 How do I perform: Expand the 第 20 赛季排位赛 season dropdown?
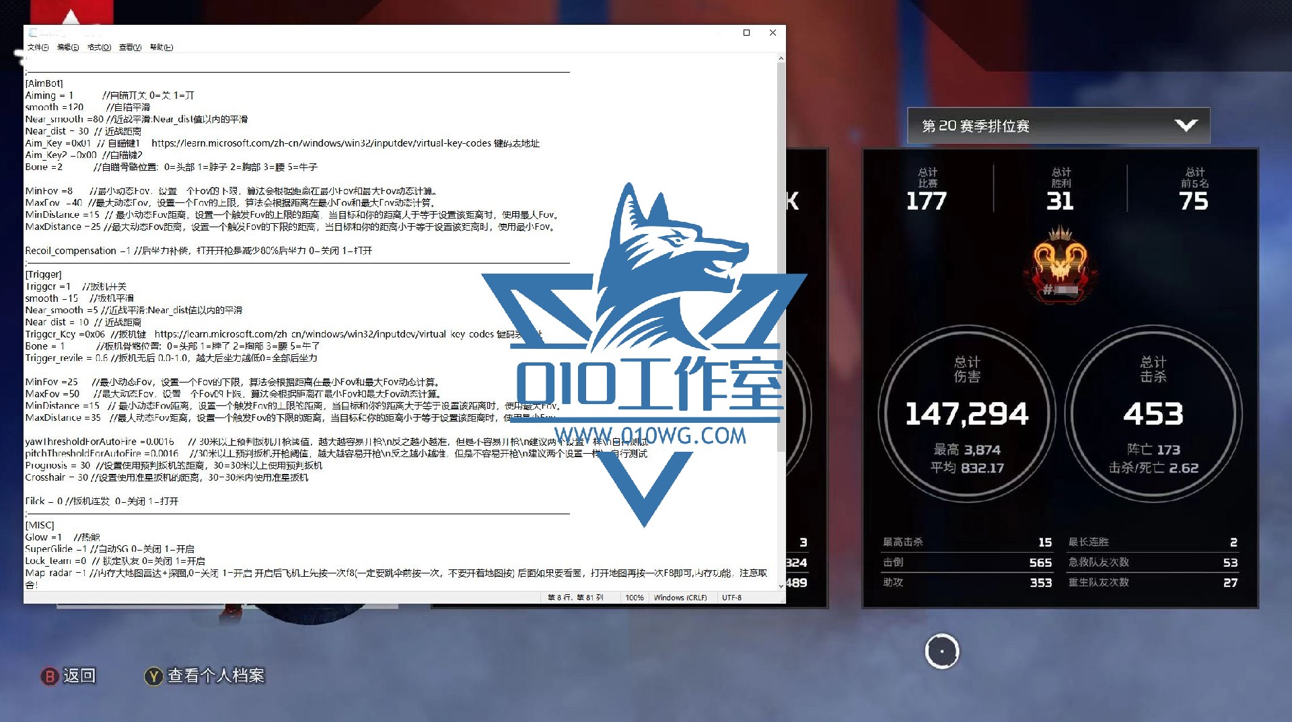pos(1058,126)
